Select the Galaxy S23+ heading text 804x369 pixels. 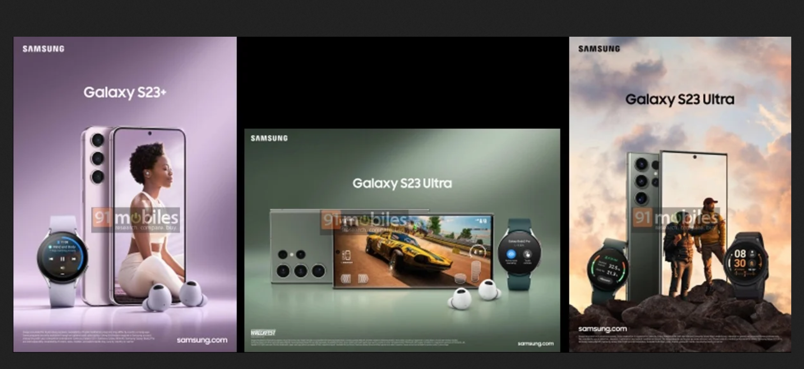click(125, 93)
